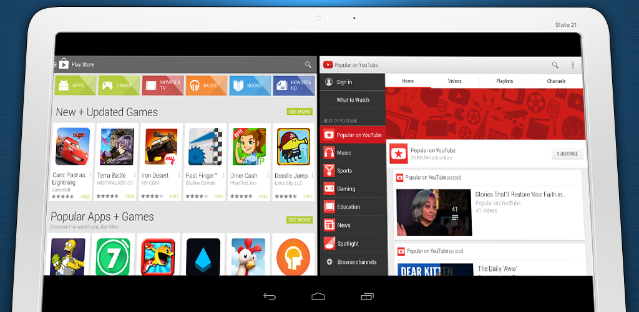Click Sign in on YouTube sidebar
This screenshot has width=639, height=312.
click(353, 82)
